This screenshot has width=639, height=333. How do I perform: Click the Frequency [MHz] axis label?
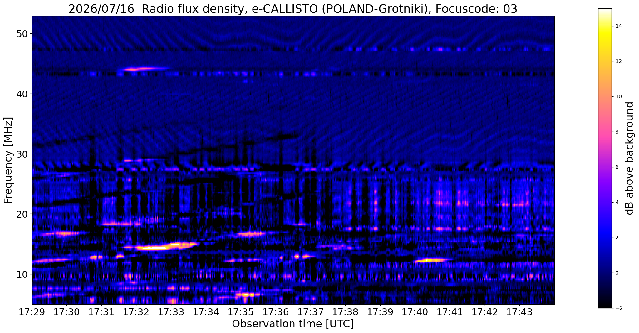coord(8,160)
